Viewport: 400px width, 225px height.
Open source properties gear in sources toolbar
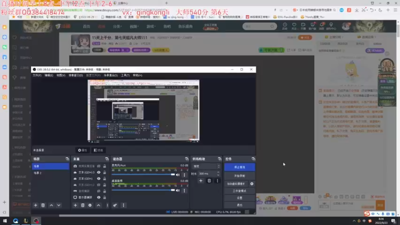pos(90,205)
